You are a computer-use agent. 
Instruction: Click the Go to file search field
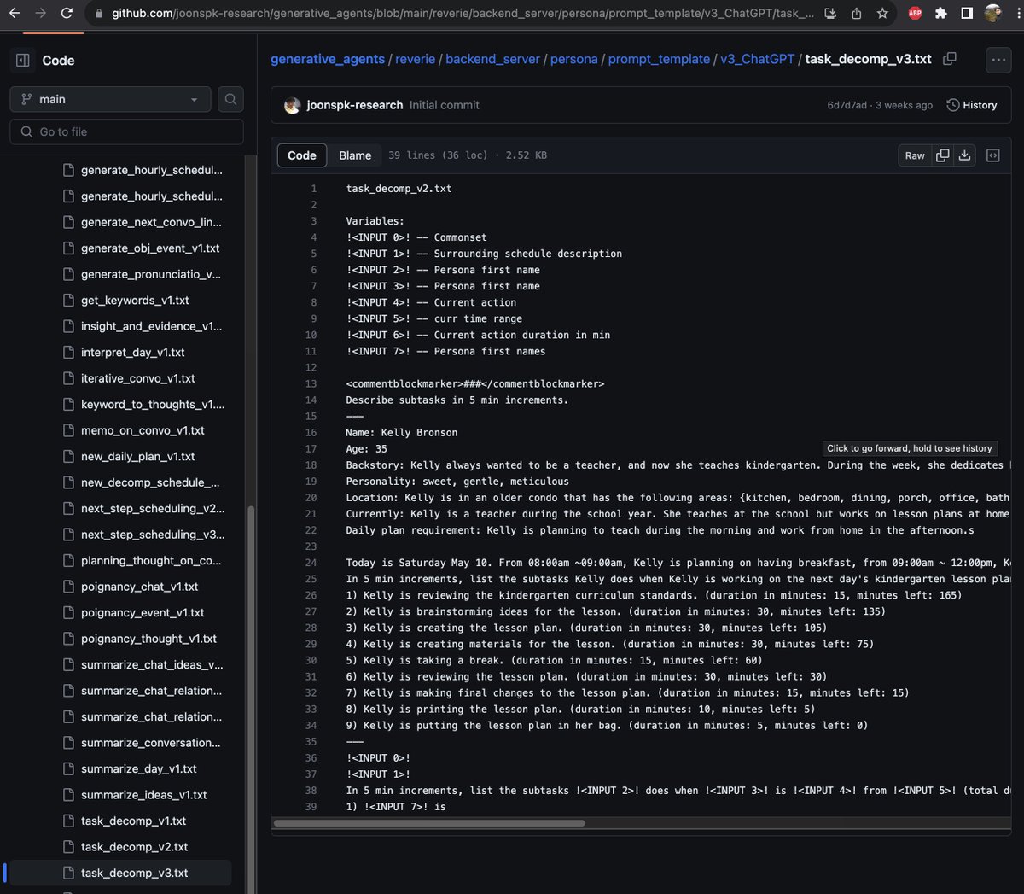126,131
